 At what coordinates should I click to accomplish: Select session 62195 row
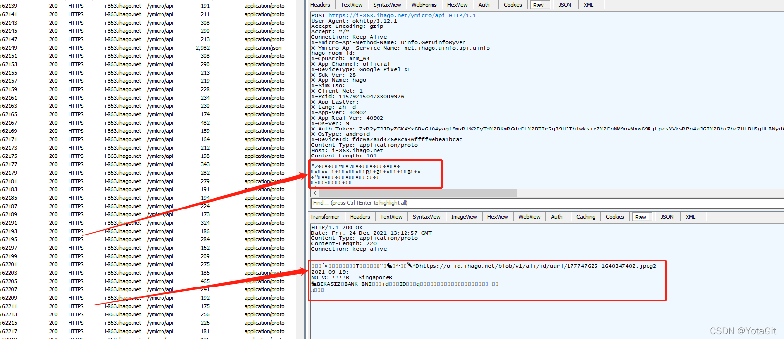point(147,239)
